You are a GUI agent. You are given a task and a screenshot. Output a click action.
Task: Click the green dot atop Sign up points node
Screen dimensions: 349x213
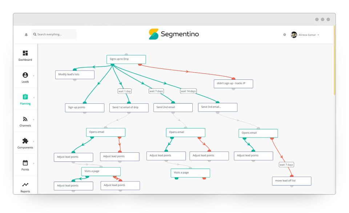(x=85, y=103)
